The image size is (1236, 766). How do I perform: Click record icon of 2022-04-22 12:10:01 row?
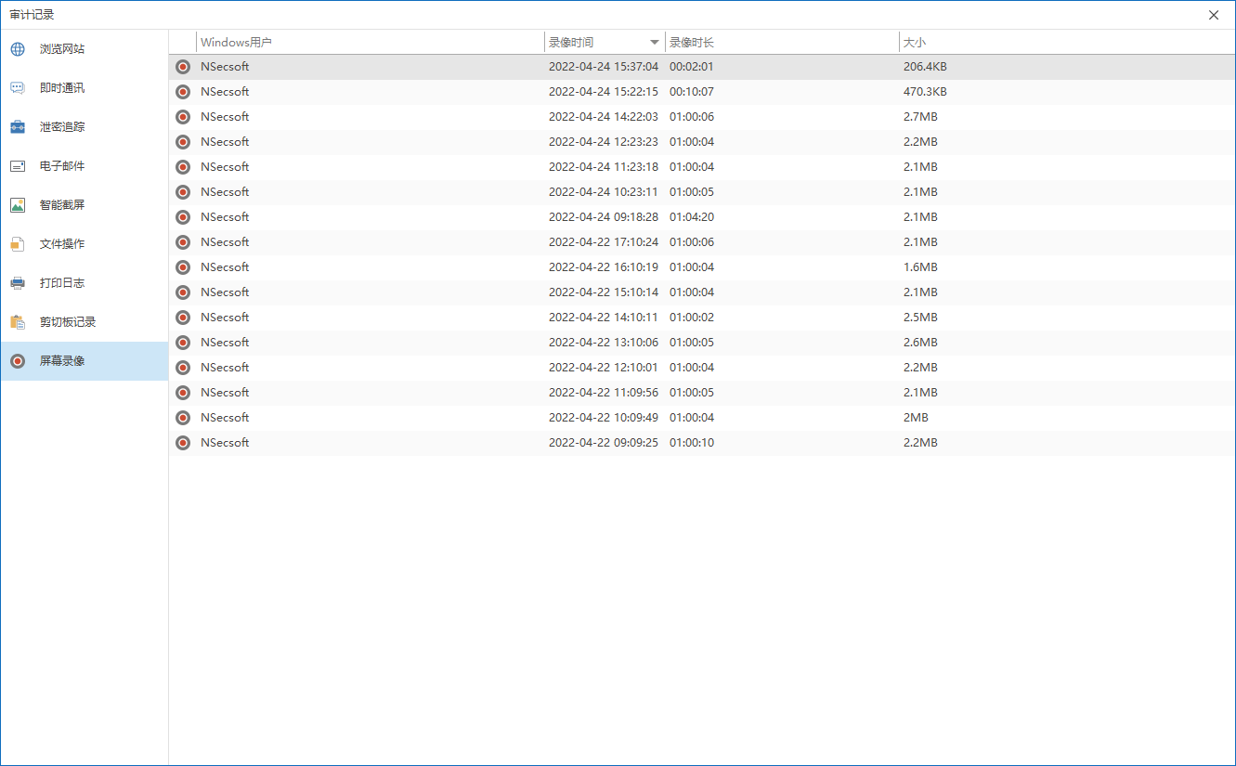click(183, 368)
